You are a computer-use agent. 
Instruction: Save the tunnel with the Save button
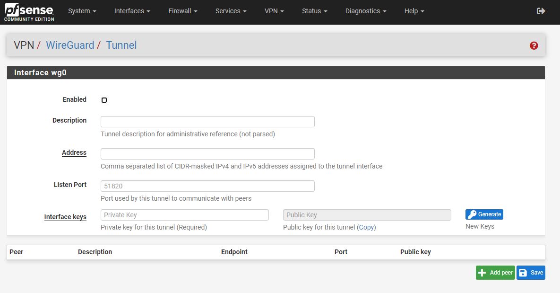click(x=531, y=273)
